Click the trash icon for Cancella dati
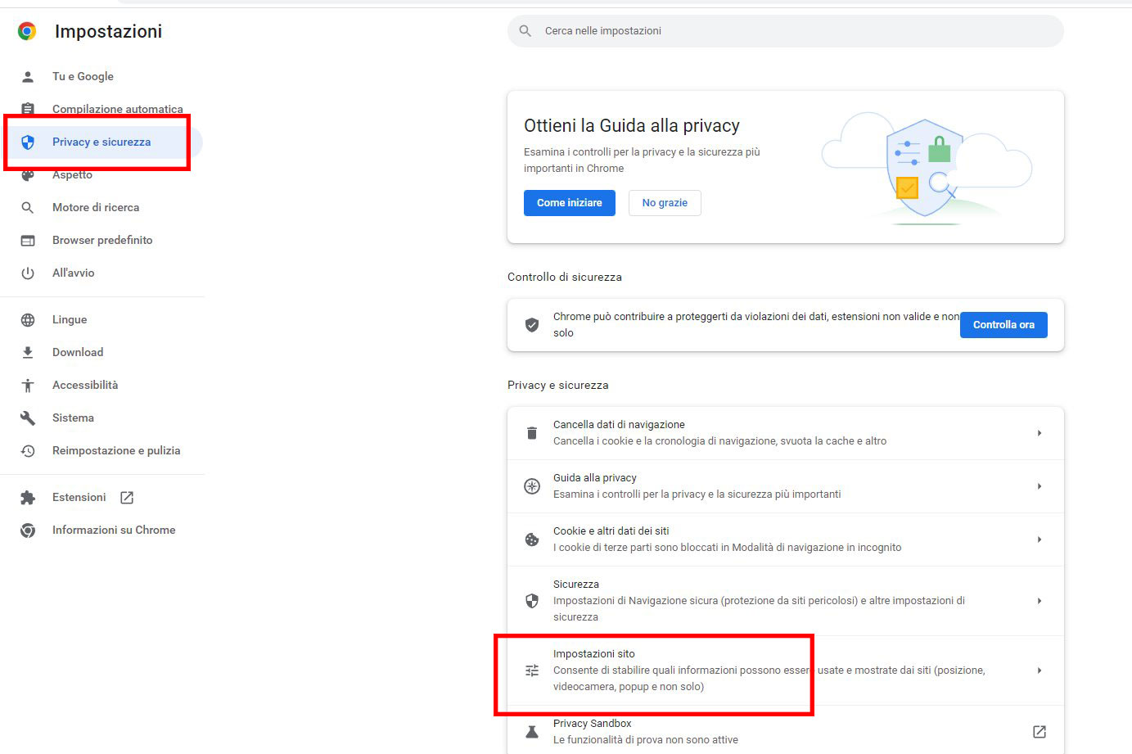Image resolution: width=1132 pixels, height=754 pixels. pyautogui.click(x=532, y=433)
